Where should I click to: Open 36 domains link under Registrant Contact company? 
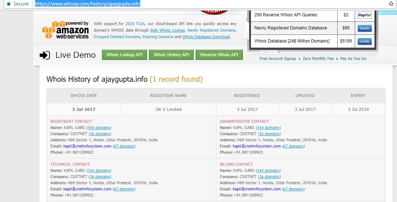100,134
